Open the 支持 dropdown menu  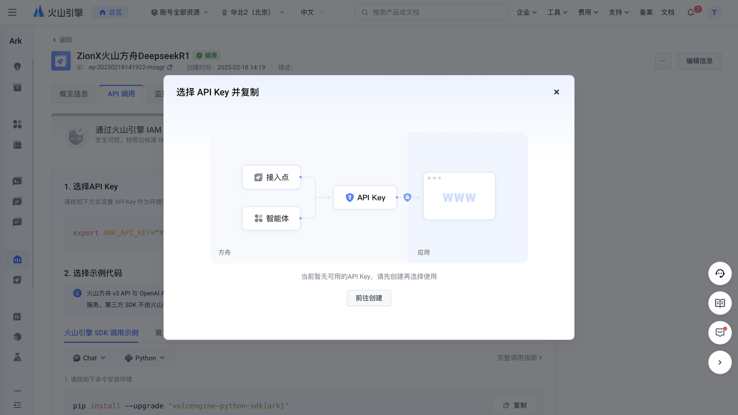point(619,12)
